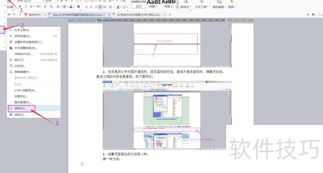Click the search magnifier icon at far right
323x173 pixels.
[x=319, y=15]
